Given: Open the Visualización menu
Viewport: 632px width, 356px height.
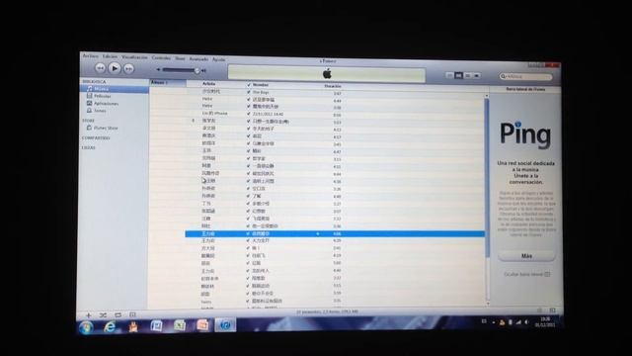Looking at the screenshot, I should [x=134, y=57].
